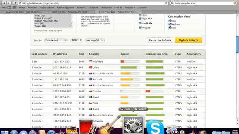
Task: Select Russian Federation (47) in country list
Action: (x=46, y=21)
